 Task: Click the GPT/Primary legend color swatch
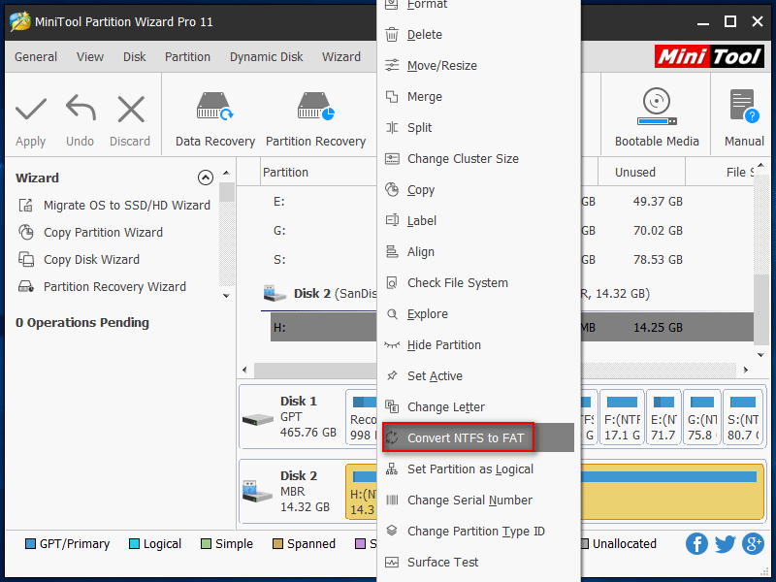pos(30,544)
